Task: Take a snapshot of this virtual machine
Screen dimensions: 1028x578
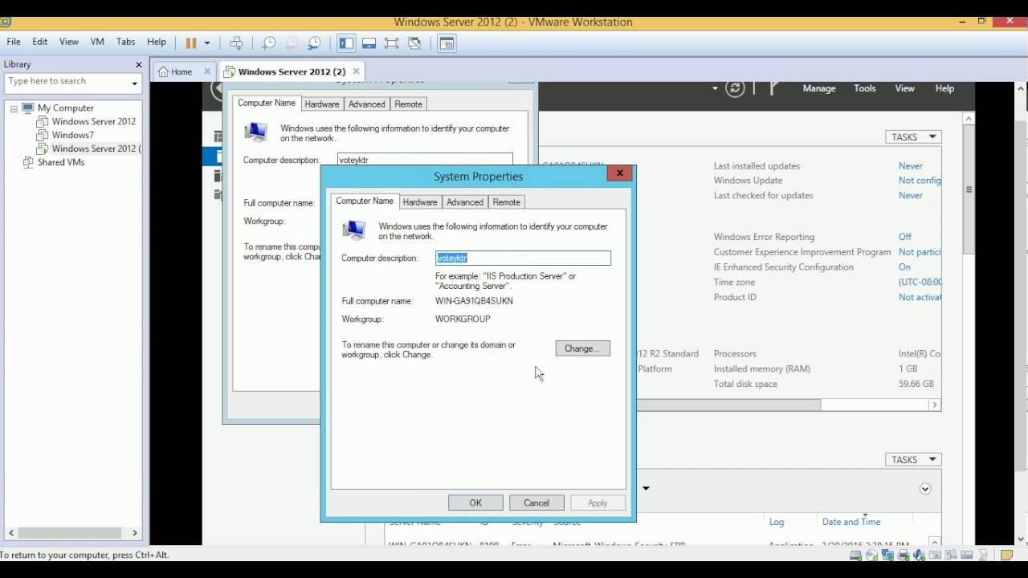Action: tap(269, 43)
